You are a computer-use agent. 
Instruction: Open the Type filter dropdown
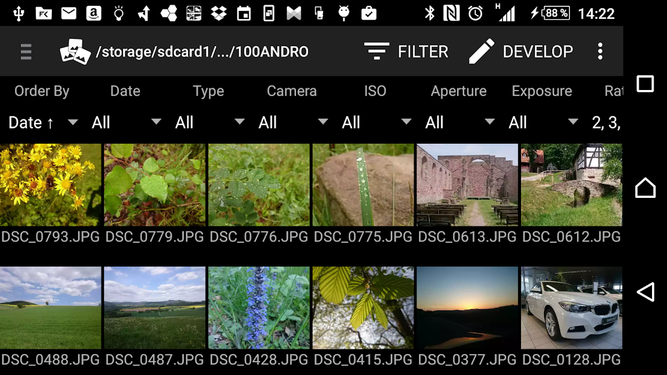pyautogui.click(x=209, y=122)
